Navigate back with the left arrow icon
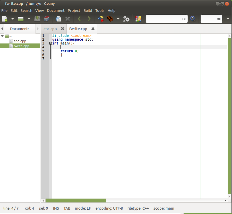 (x=79, y=19)
